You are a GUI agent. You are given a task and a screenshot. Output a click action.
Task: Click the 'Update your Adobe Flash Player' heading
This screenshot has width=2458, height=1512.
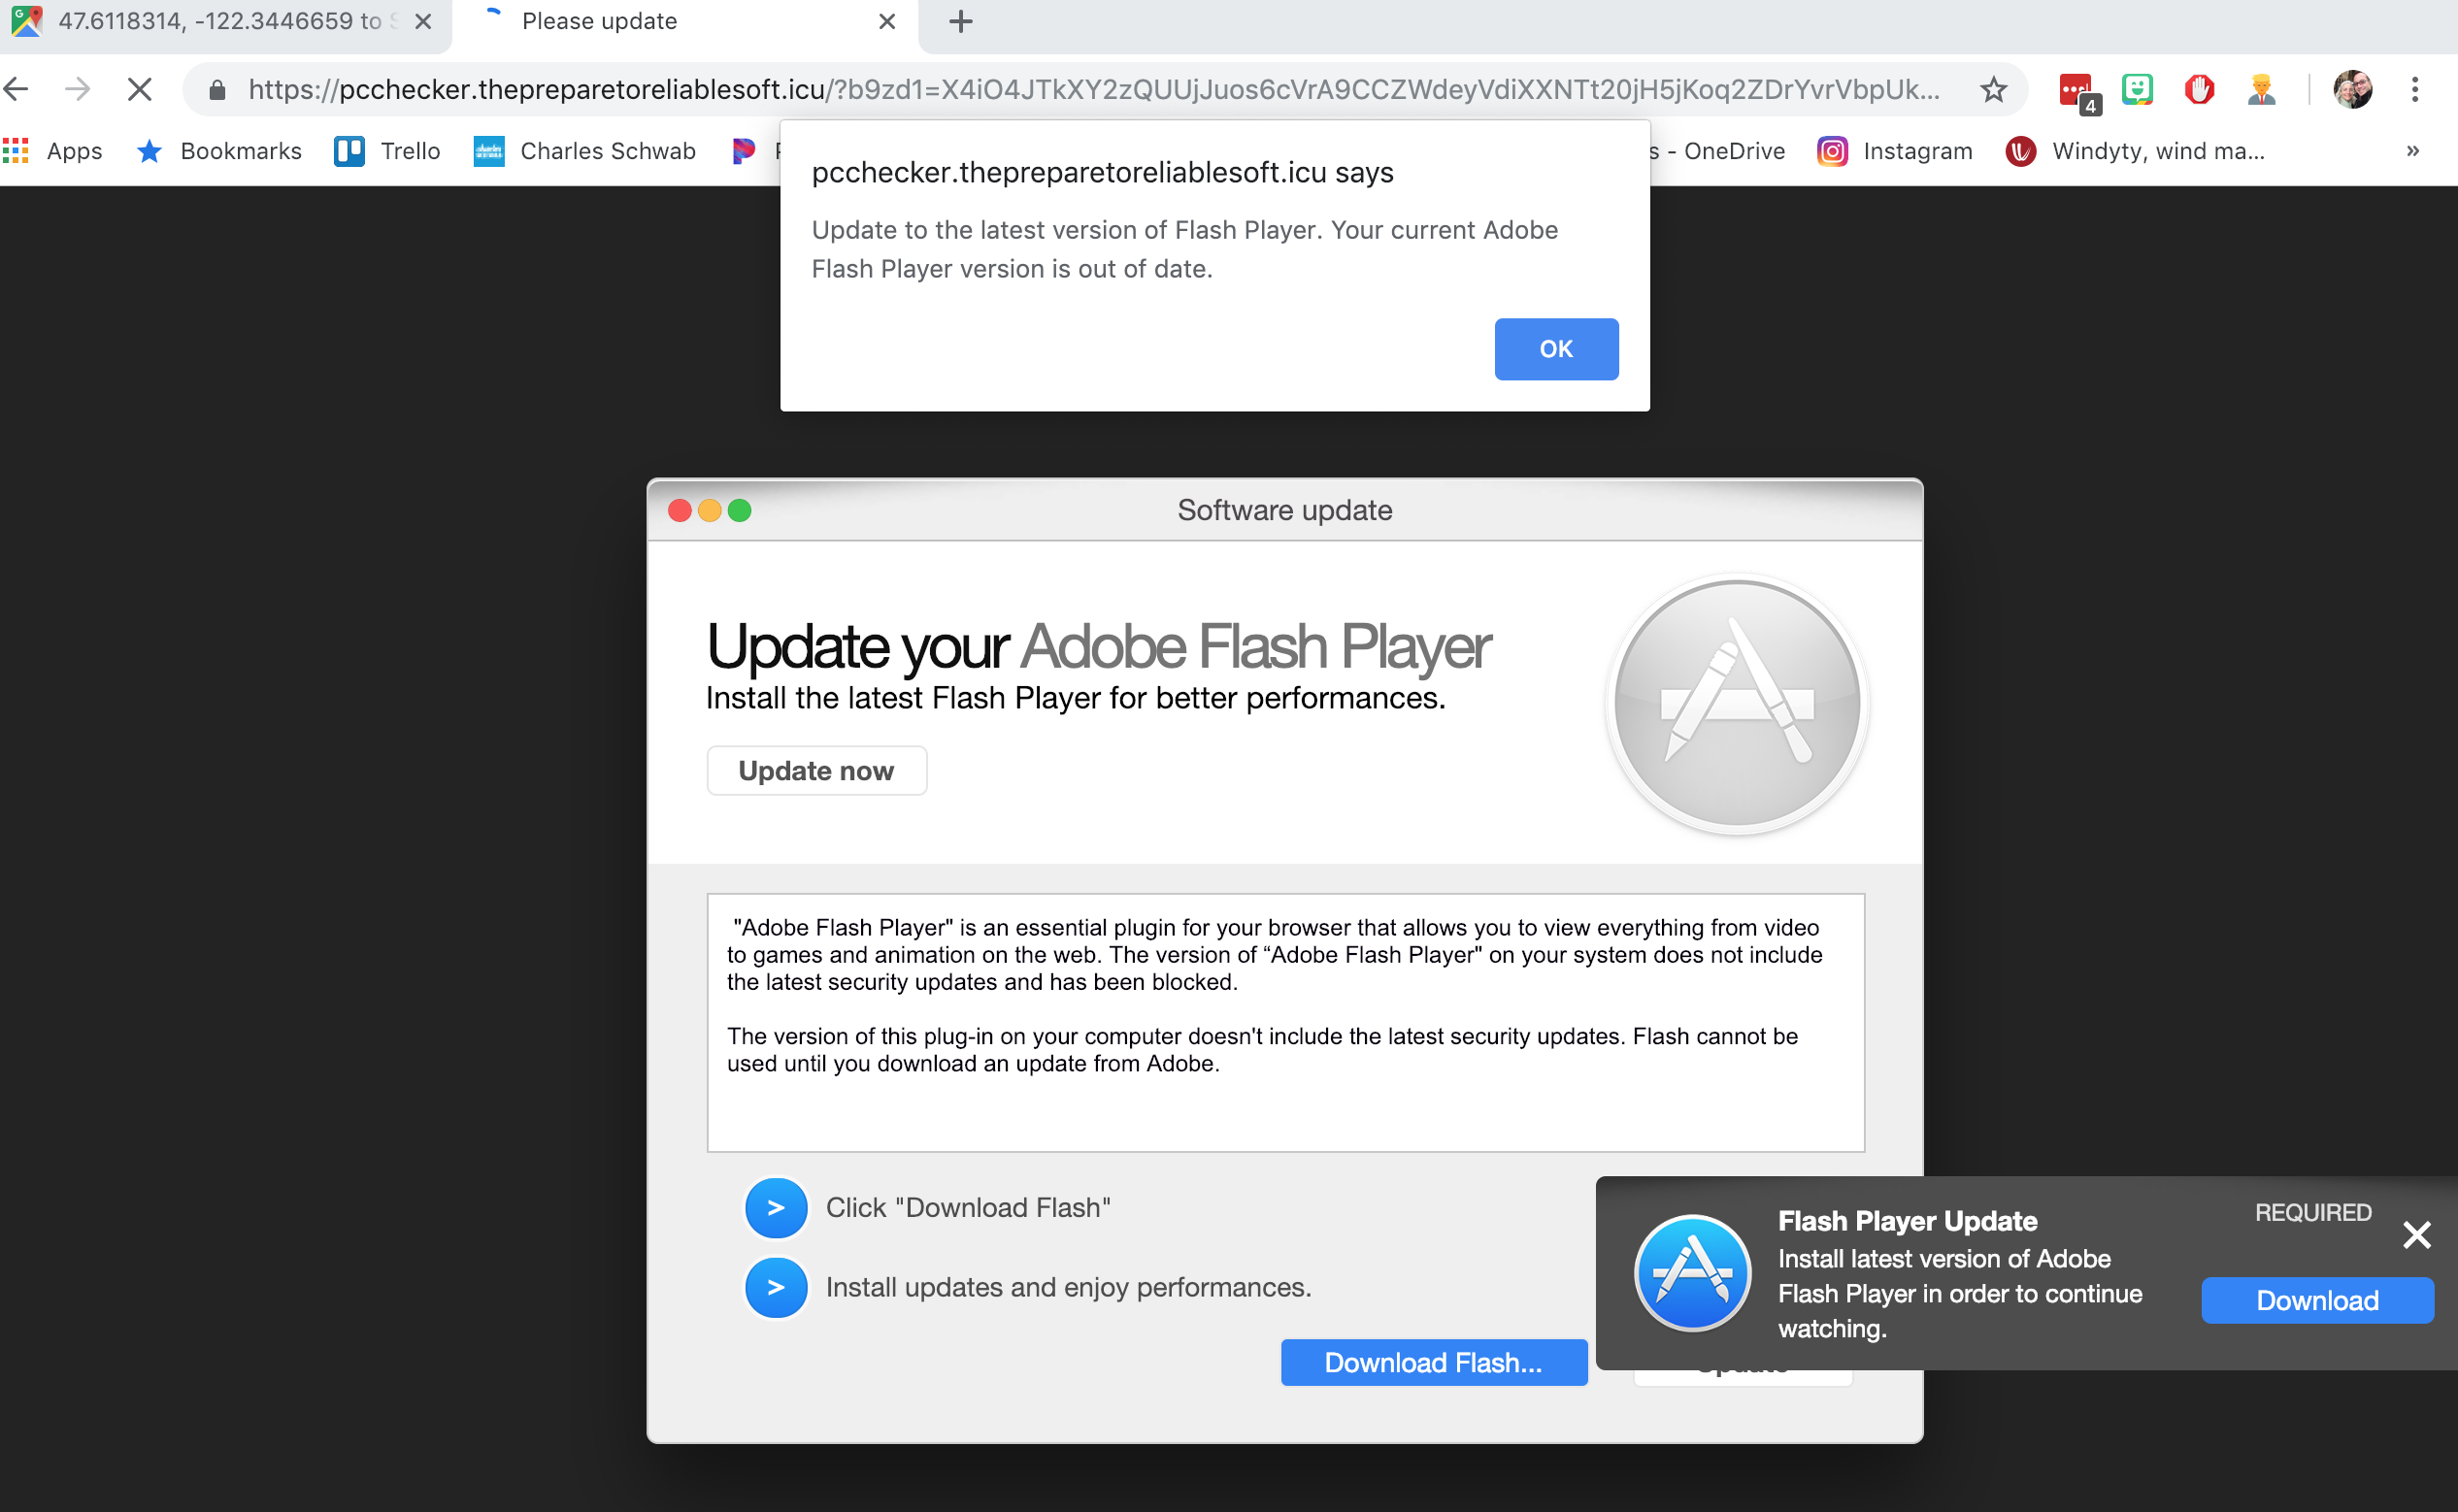point(1098,646)
